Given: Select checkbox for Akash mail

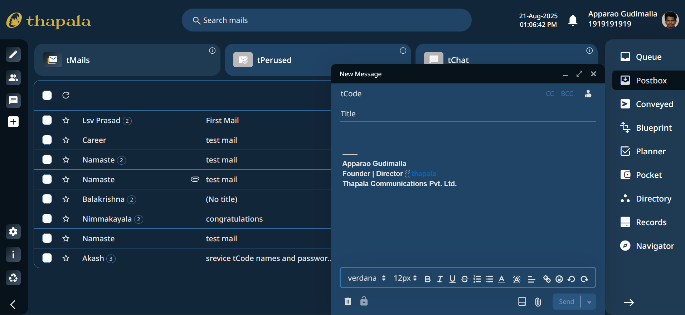Looking at the screenshot, I should coord(47,258).
